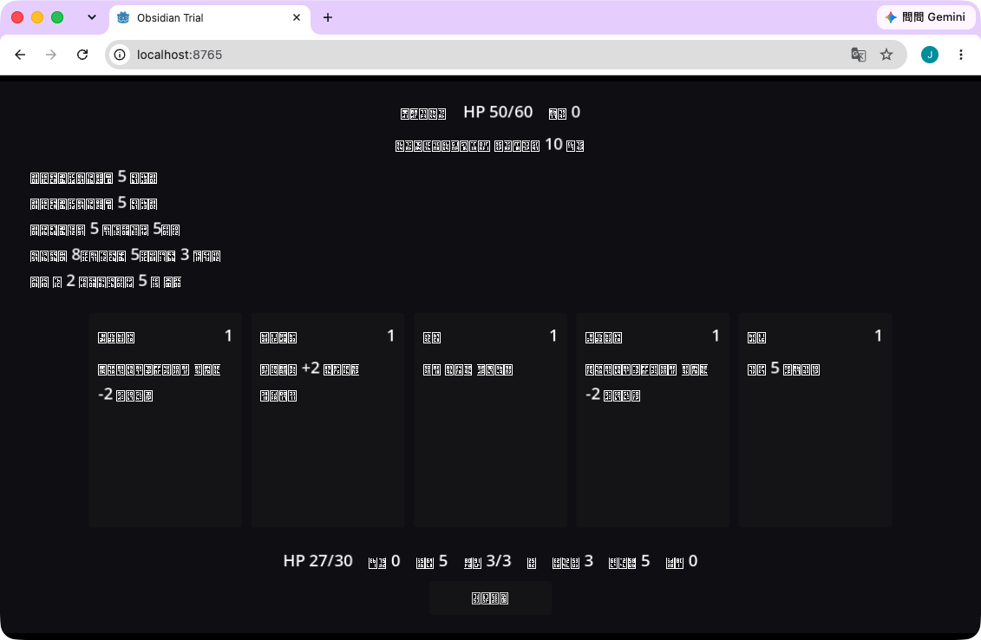Go back to the previous page
Screen dimensions: 981x640
(x=20, y=55)
